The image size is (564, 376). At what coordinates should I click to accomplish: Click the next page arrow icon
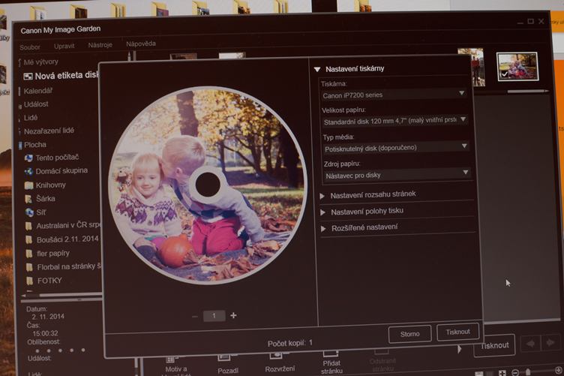(x=550, y=342)
